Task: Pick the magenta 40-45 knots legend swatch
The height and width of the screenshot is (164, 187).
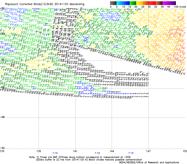Action: pyautogui.click(x=166, y=3)
